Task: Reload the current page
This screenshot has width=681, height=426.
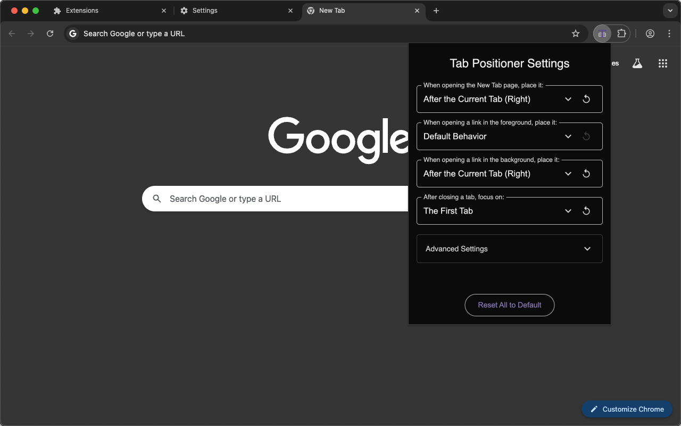Action: pyautogui.click(x=50, y=33)
